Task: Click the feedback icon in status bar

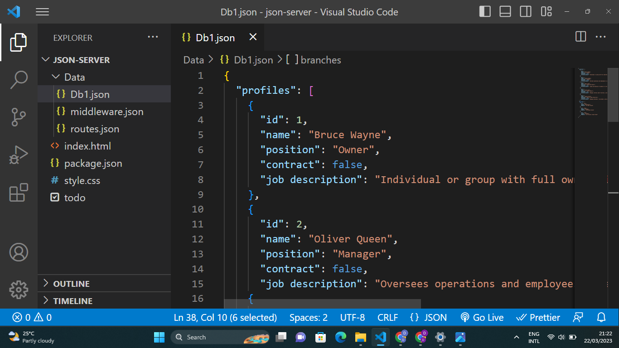Action: (x=578, y=317)
